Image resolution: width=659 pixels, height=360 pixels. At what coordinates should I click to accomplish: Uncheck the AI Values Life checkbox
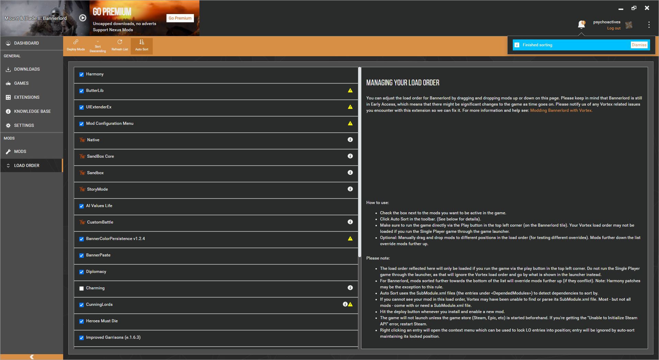click(x=81, y=206)
